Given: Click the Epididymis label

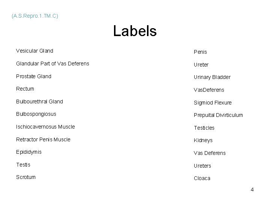Looking at the screenshot, I should click(29, 152).
